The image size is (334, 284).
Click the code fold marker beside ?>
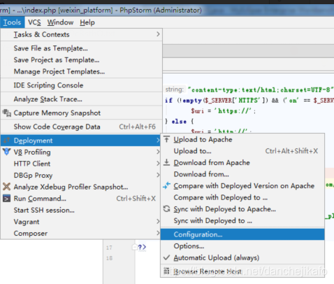tap(135, 247)
